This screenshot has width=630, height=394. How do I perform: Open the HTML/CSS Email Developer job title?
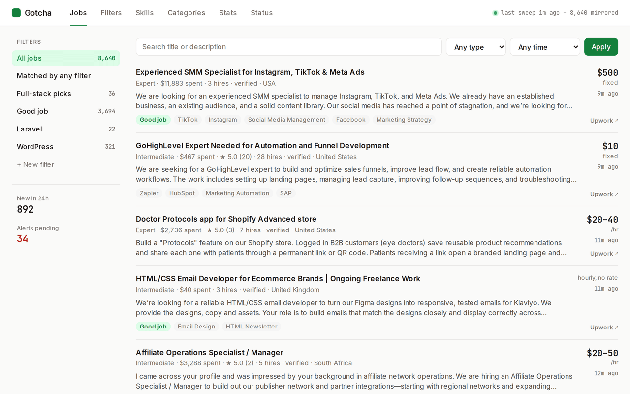pyautogui.click(x=278, y=279)
